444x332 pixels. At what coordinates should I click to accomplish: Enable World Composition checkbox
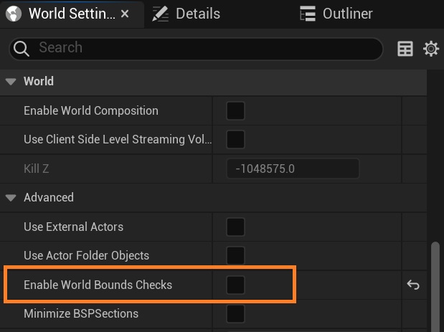(x=235, y=110)
